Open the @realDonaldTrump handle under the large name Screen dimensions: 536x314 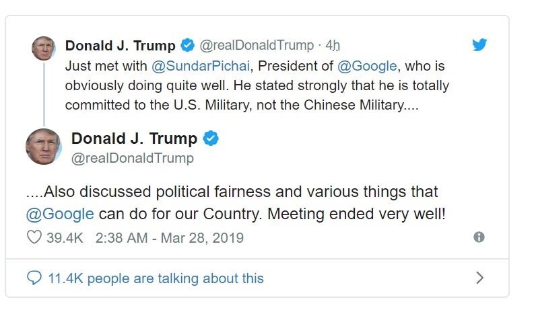click(132, 158)
